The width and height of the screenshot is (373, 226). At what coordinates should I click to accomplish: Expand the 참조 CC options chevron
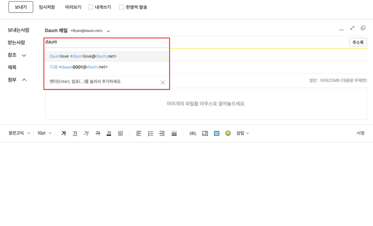[24, 55]
